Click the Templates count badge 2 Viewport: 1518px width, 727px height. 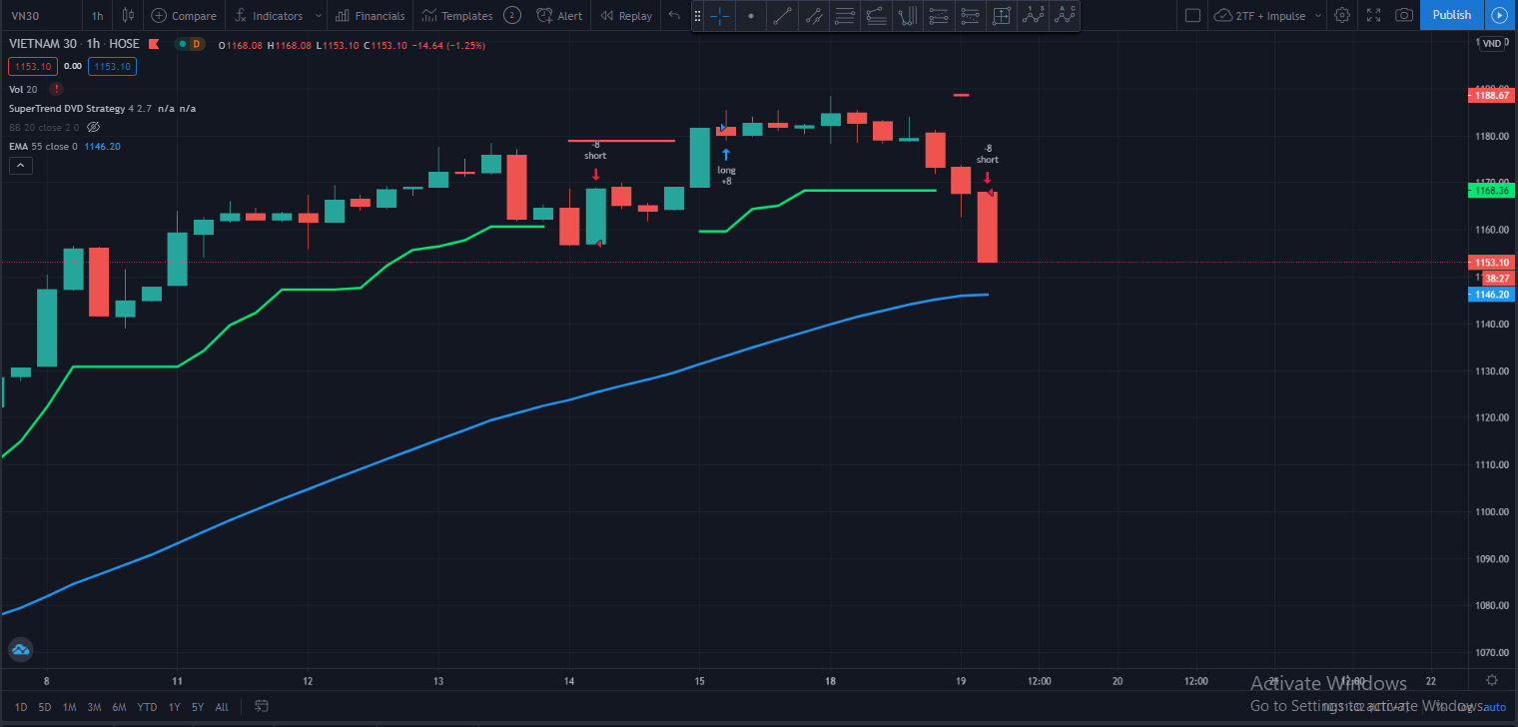[x=512, y=15]
